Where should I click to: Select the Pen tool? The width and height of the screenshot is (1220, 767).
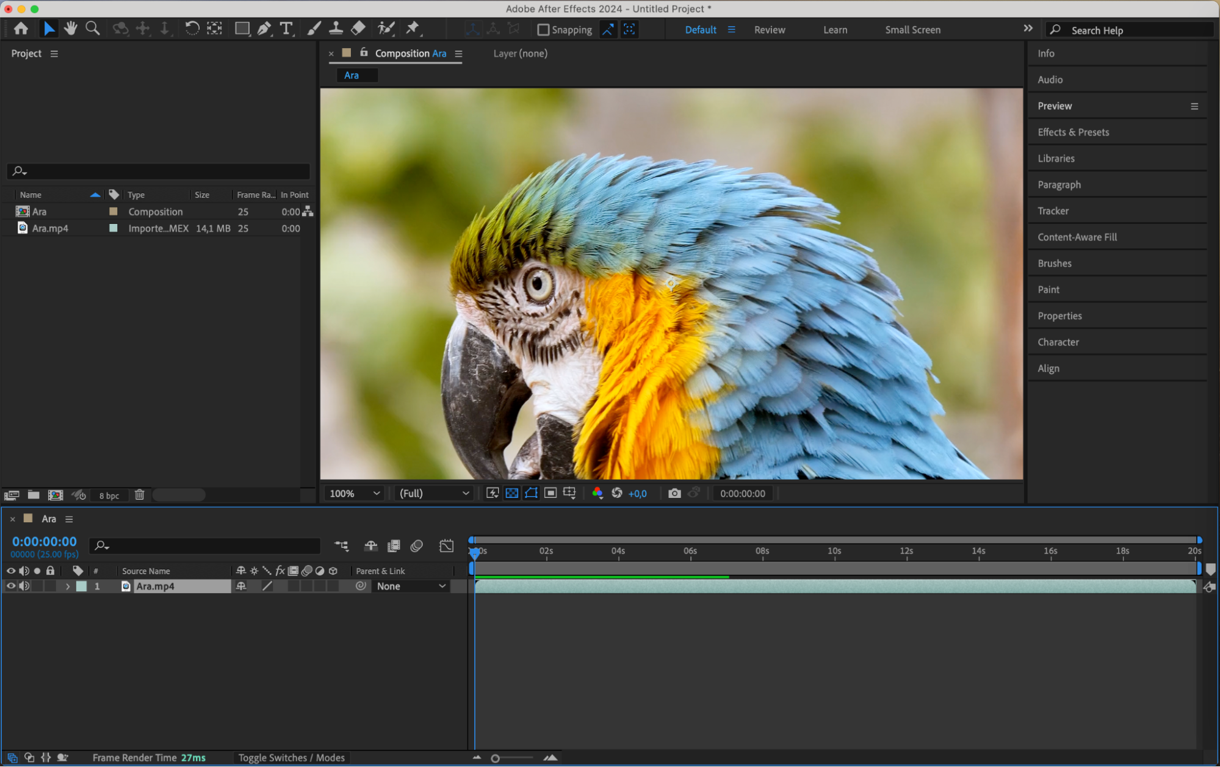[x=264, y=29]
